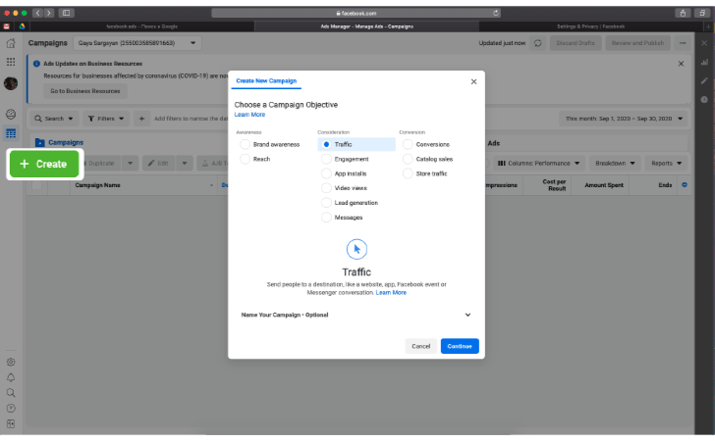Open the notifications bell icon
This screenshot has width=715, height=441.
[11, 377]
